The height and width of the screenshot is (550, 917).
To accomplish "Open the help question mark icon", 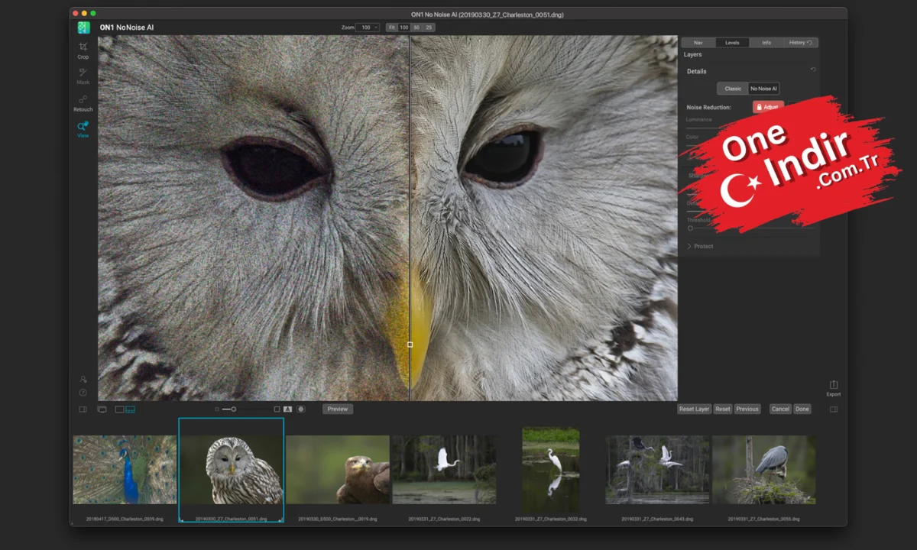I will (83, 393).
